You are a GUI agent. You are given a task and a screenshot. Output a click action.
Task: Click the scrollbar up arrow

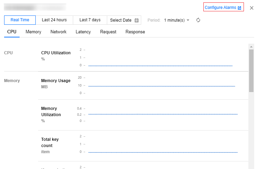(251, 46)
